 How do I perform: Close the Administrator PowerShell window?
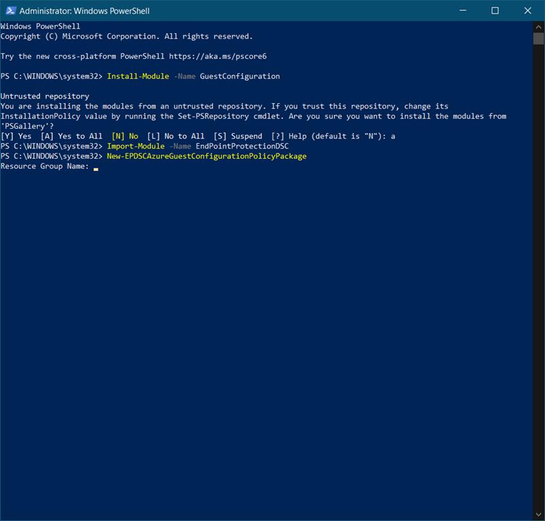pyautogui.click(x=527, y=11)
